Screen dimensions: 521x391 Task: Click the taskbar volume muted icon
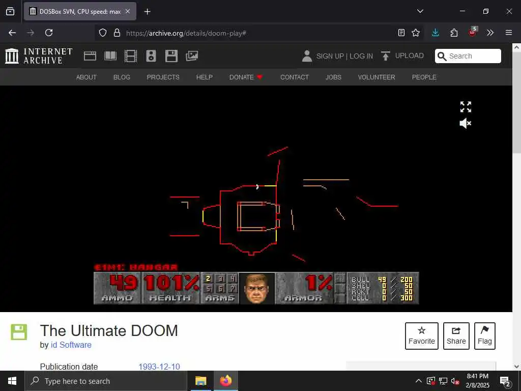(455, 381)
